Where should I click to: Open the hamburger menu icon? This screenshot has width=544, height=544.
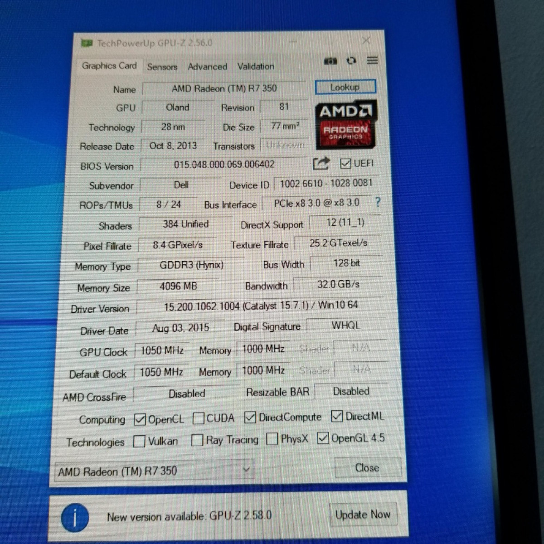tap(372, 60)
